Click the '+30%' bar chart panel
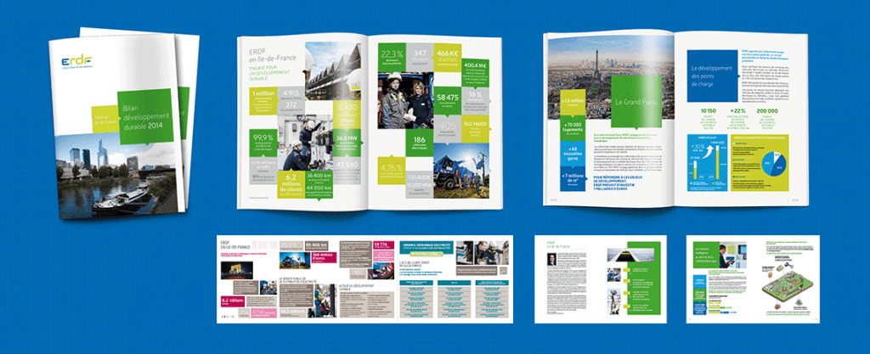 pos(707,162)
